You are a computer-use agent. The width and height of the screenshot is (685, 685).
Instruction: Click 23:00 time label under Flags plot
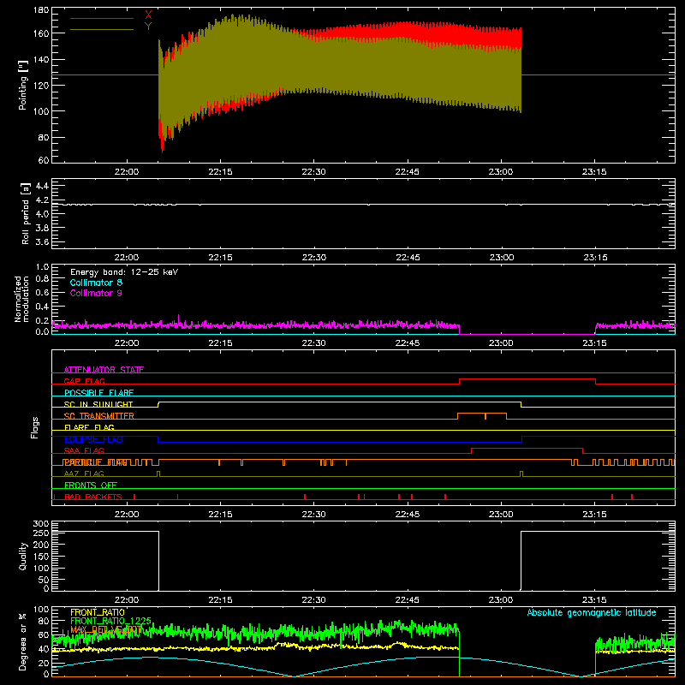click(501, 515)
